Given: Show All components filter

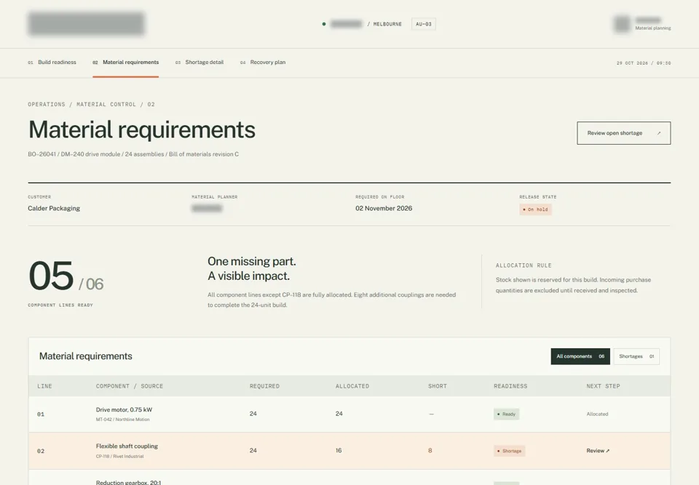Looking at the screenshot, I should click(580, 356).
